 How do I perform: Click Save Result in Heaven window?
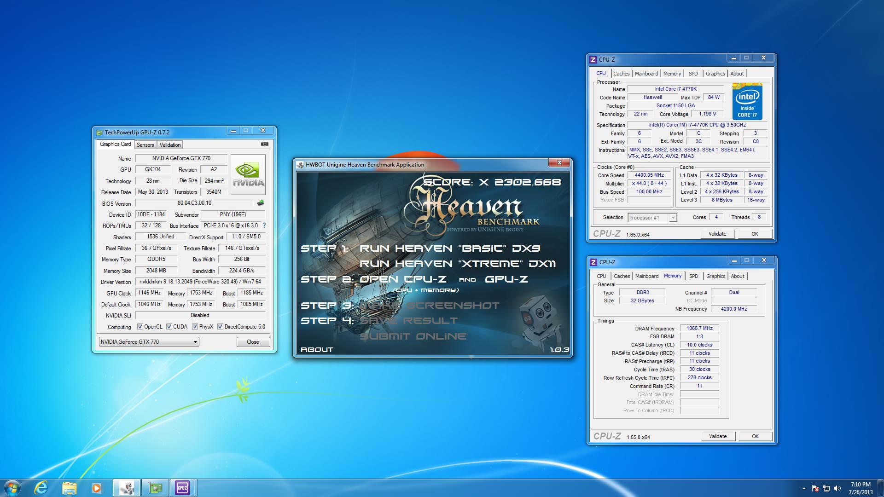(409, 321)
